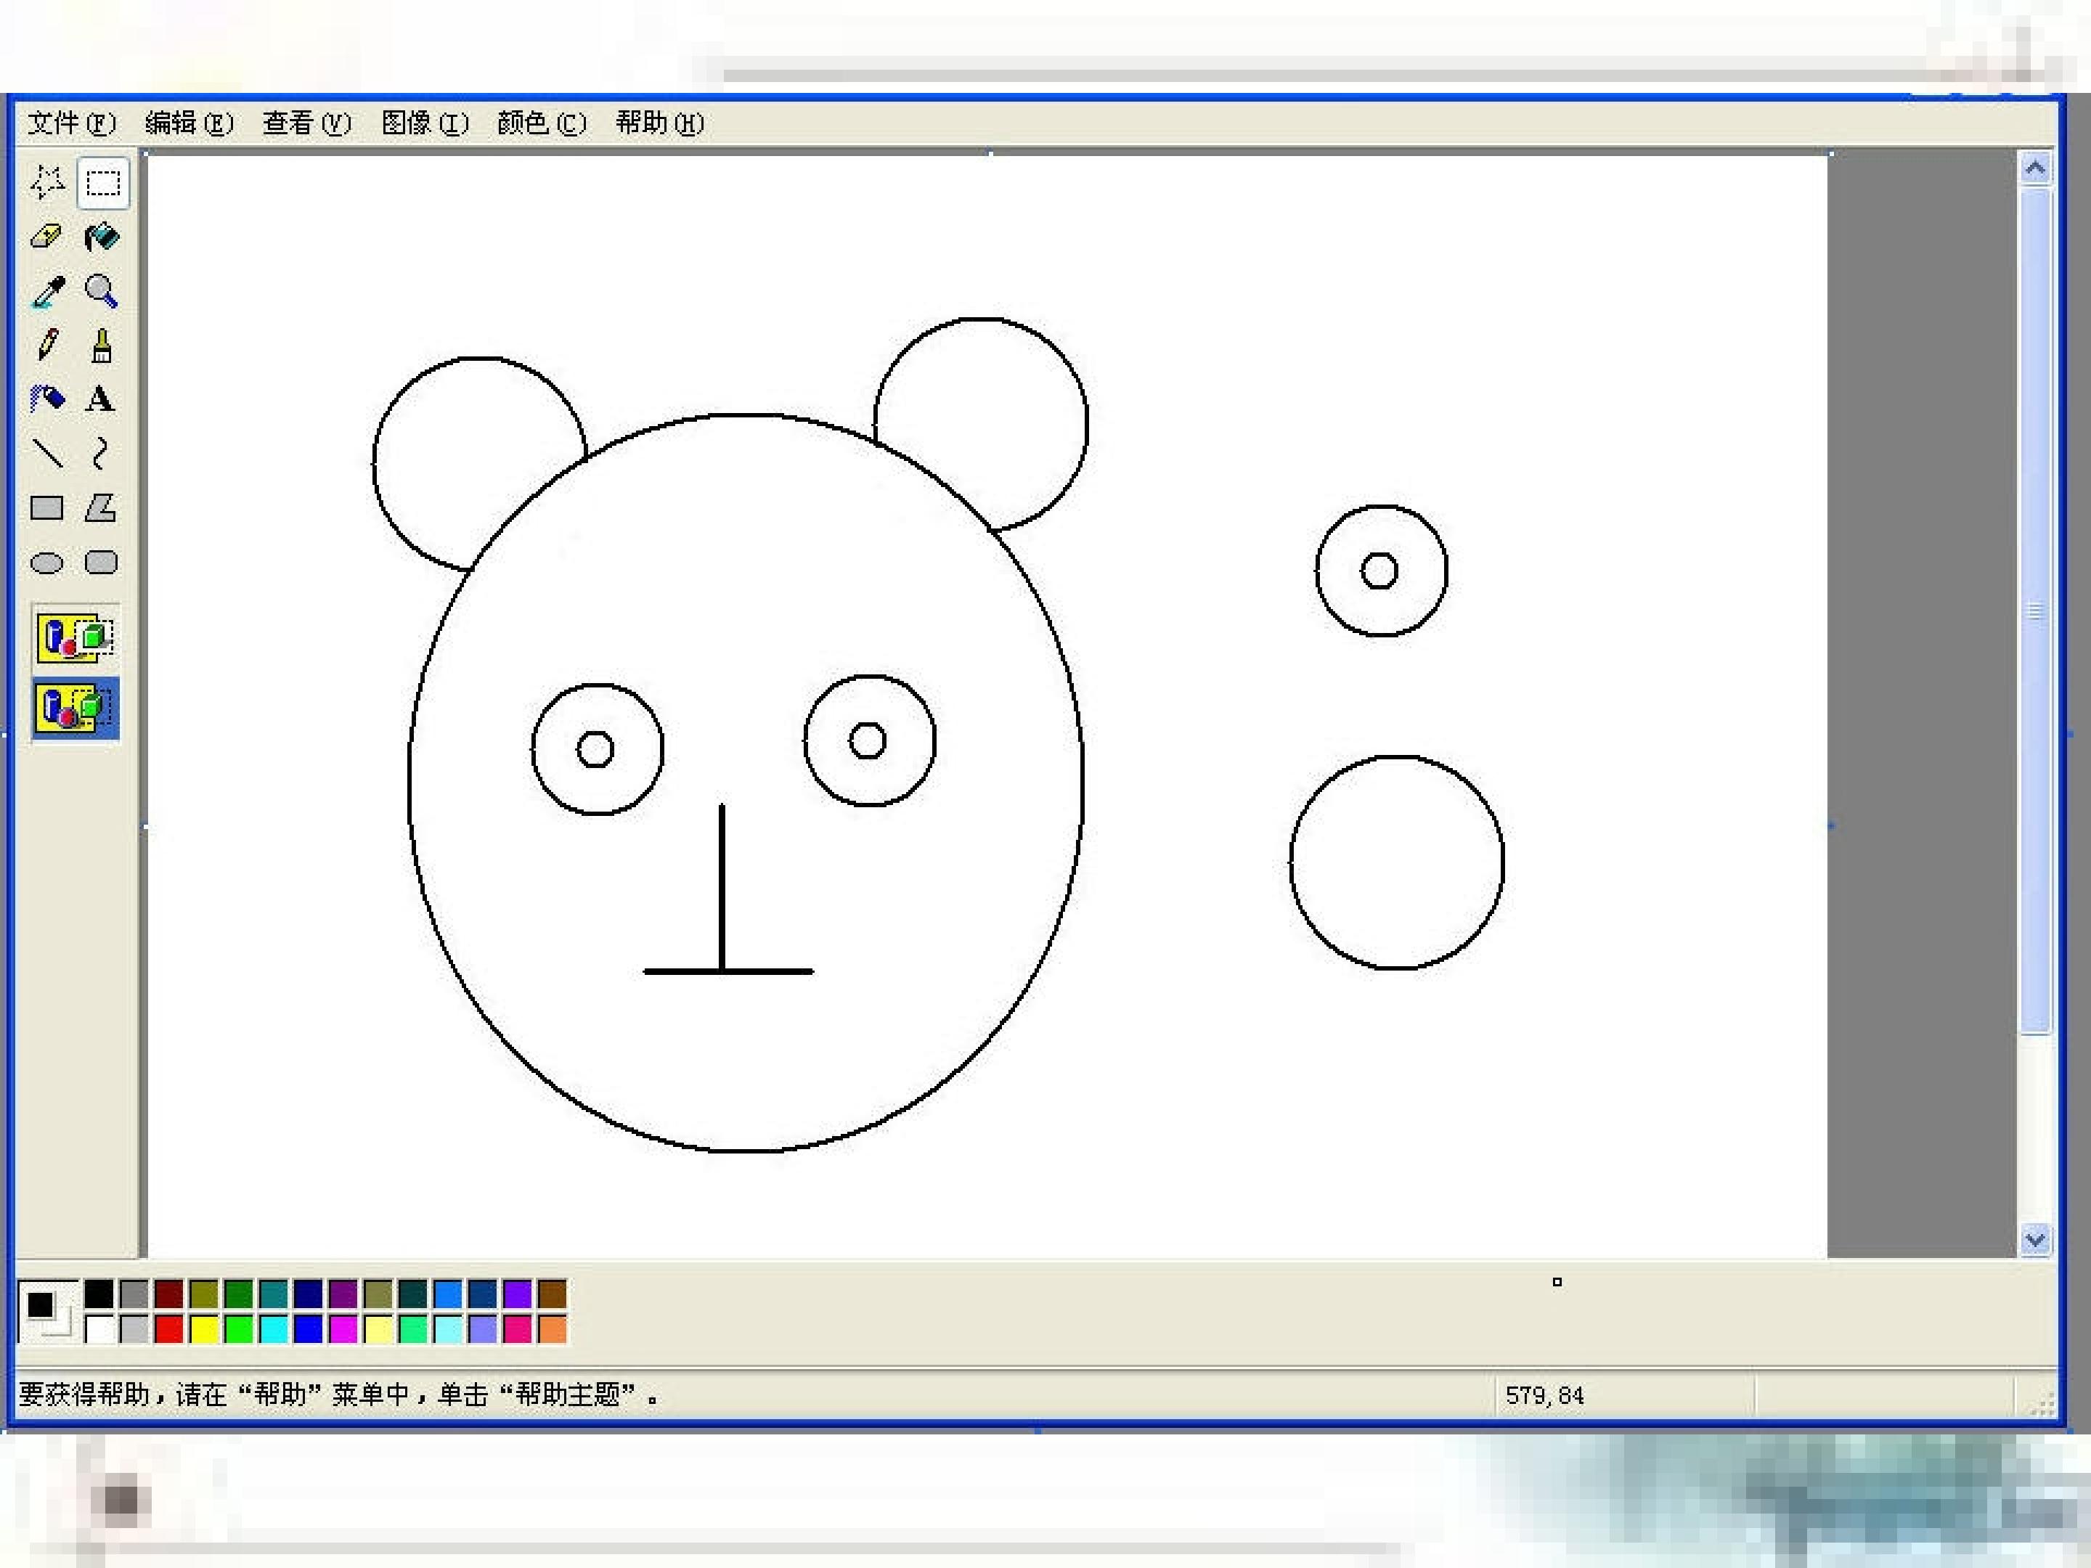Choose the magenta color swatch
The width and height of the screenshot is (2091, 1568).
coord(343,1330)
